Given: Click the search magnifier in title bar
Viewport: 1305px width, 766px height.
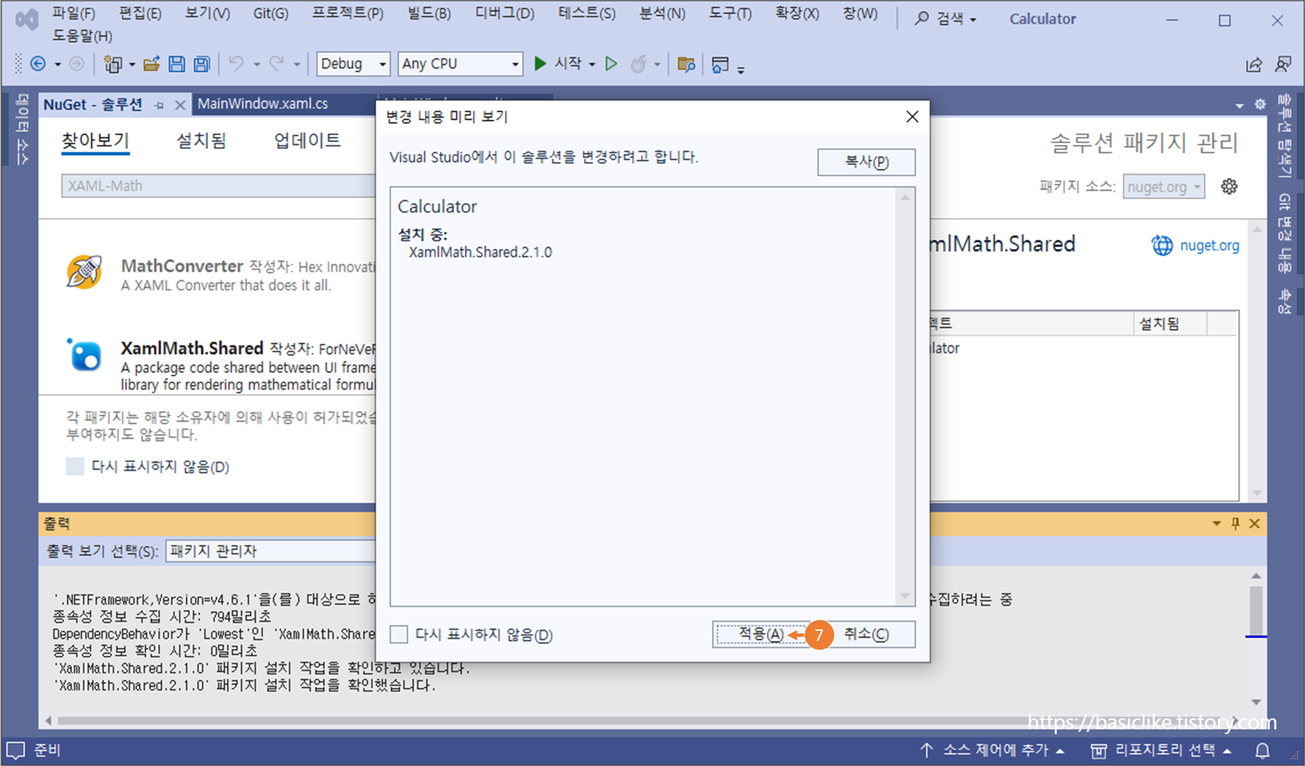Looking at the screenshot, I should [921, 18].
